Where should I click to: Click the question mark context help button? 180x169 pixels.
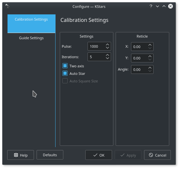(x=151, y=6)
